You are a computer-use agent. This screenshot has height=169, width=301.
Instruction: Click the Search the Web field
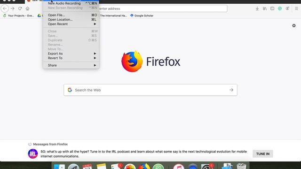pyautogui.click(x=150, y=90)
